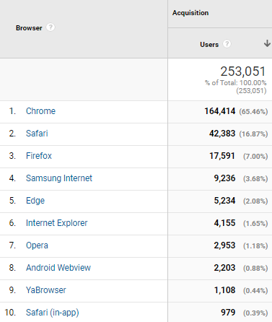
Task: Select Safari (in-app)'s users value 979
Action: click(228, 313)
